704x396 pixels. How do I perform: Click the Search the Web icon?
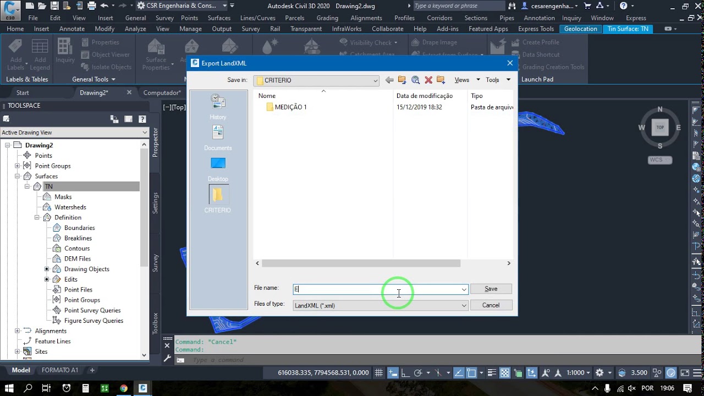pyautogui.click(x=415, y=80)
